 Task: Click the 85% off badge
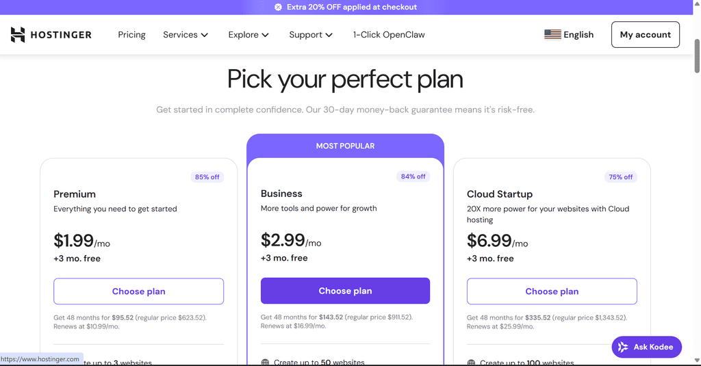click(x=207, y=177)
